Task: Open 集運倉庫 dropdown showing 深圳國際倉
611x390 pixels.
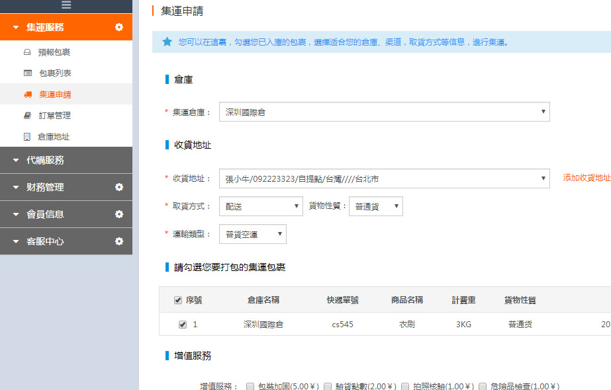Action: coord(384,112)
